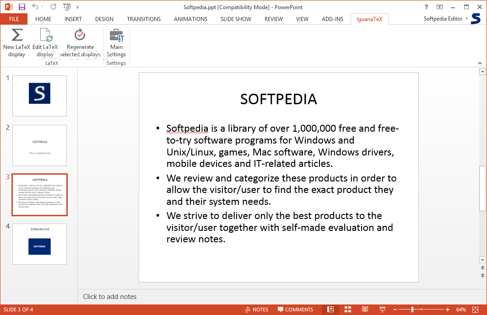Save the presentation with the floppy icon

(x=22, y=7)
